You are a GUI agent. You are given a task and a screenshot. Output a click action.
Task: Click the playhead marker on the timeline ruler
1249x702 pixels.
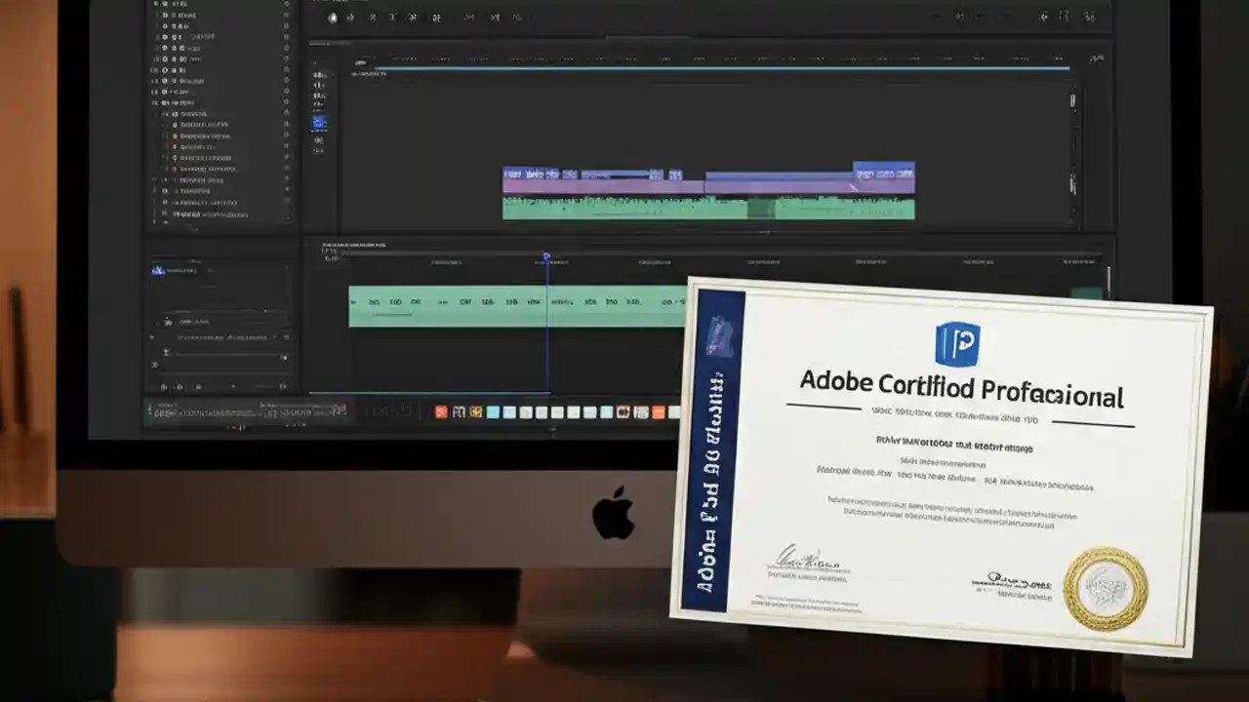546,256
